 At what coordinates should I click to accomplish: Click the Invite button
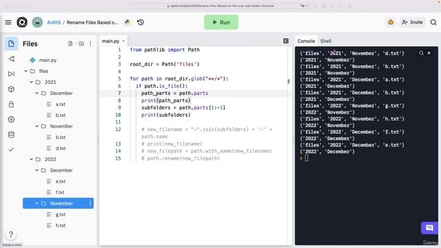coord(412,22)
